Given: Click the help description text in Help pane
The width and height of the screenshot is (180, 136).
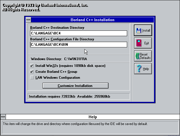Looking at the screenshot, I should [x=75, y=124].
